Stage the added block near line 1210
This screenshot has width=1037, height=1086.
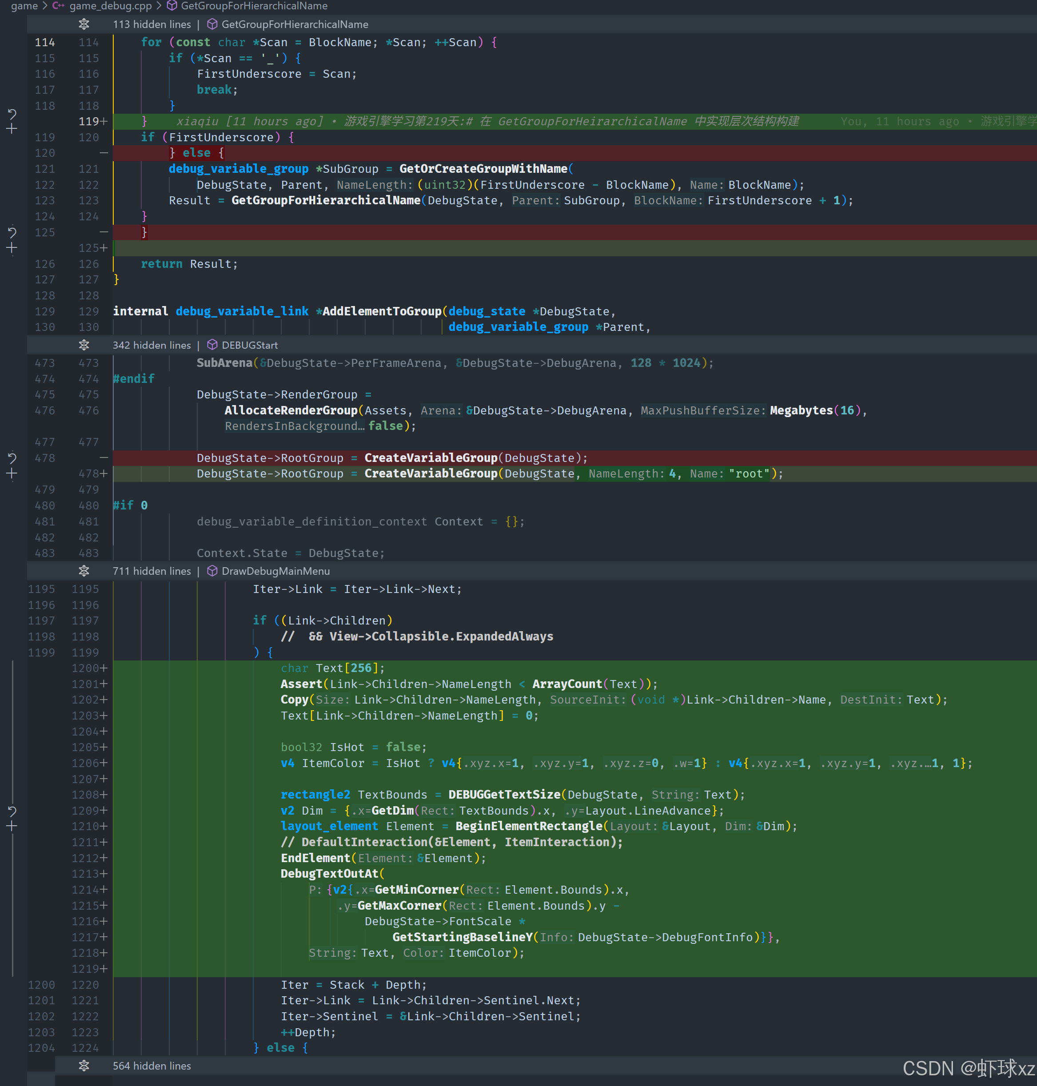tap(12, 826)
